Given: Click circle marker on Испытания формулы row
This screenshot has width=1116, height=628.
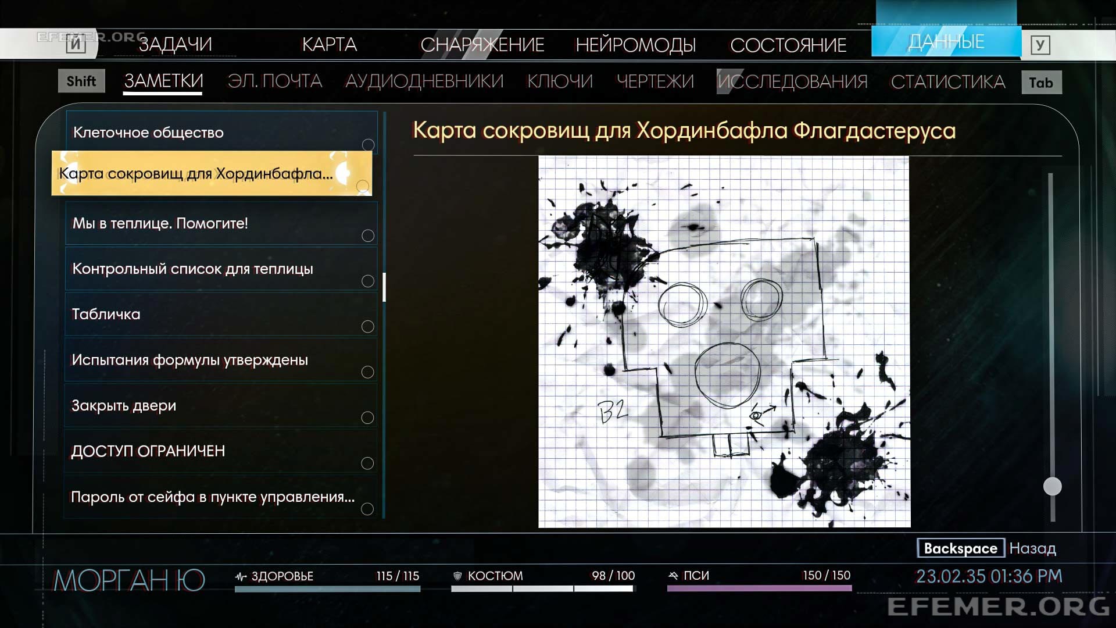Looking at the screenshot, I should 368,372.
